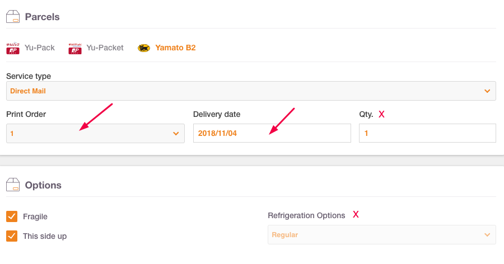Open the Refrigeration Options Regular dropdown

click(382, 235)
